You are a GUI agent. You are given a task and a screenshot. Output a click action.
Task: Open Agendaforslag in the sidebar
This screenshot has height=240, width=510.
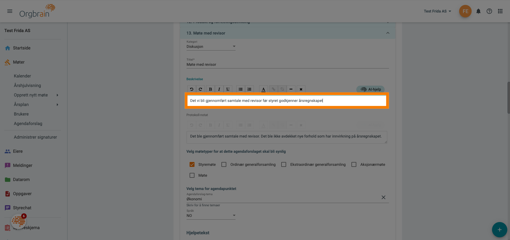click(28, 124)
